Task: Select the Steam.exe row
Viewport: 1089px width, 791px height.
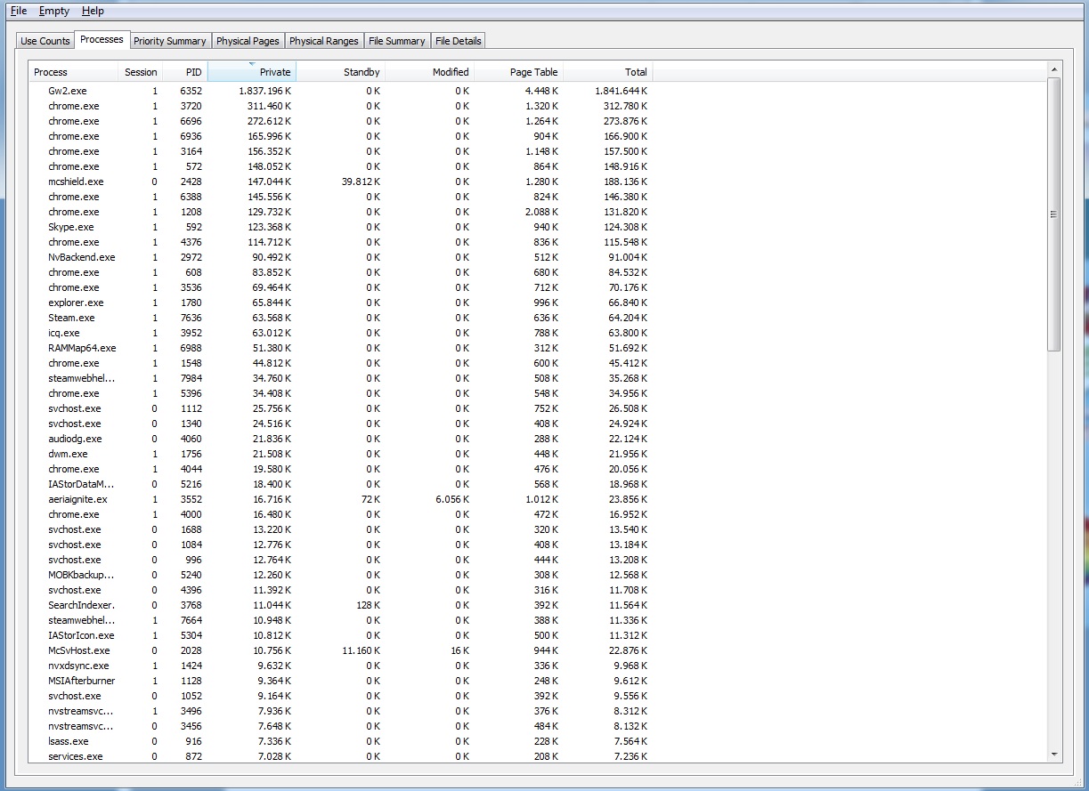Action: [x=341, y=318]
